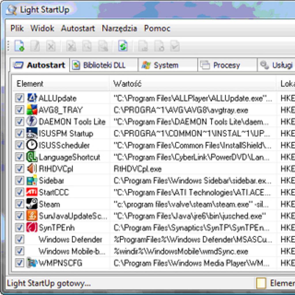
Task: Open the Widok menu
Action: coord(42,29)
